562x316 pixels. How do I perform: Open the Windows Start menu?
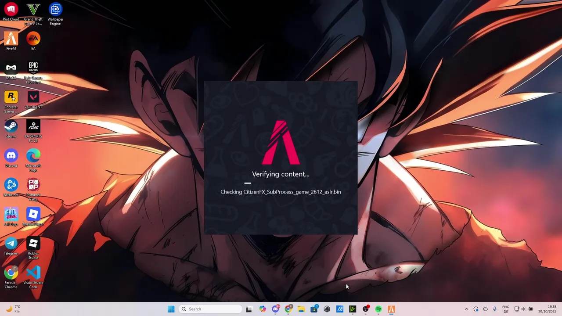click(171, 309)
